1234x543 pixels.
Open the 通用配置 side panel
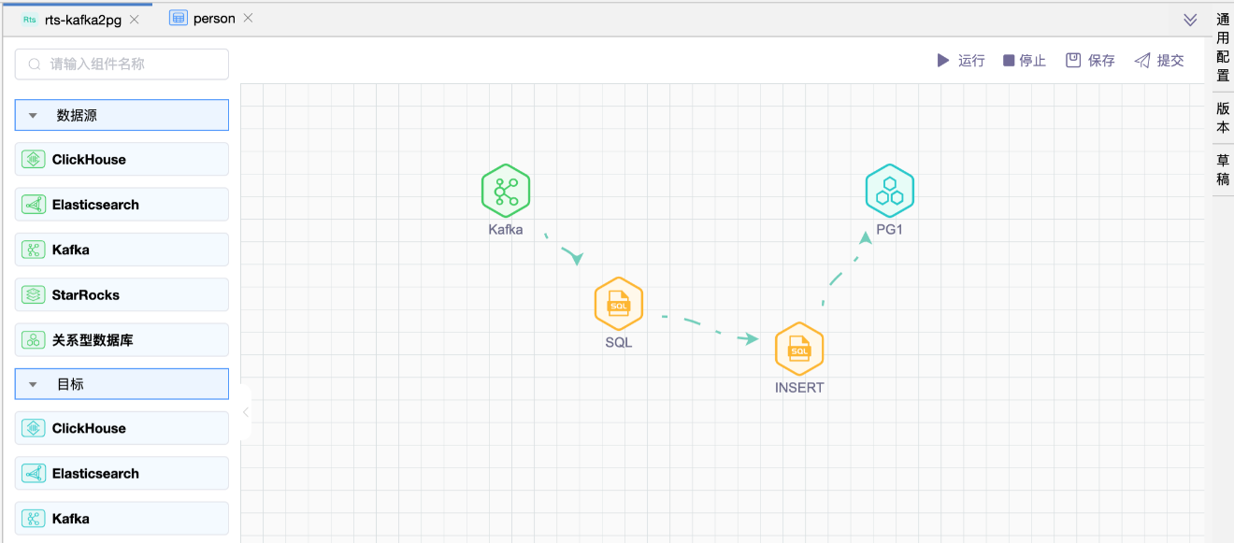(1223, 49)
